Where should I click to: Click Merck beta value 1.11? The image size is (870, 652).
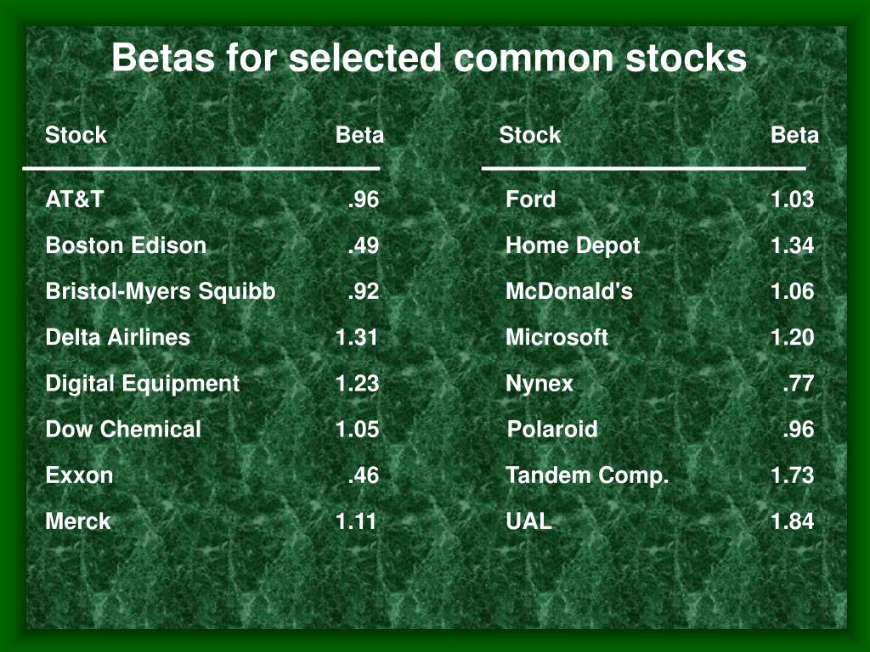356,521
